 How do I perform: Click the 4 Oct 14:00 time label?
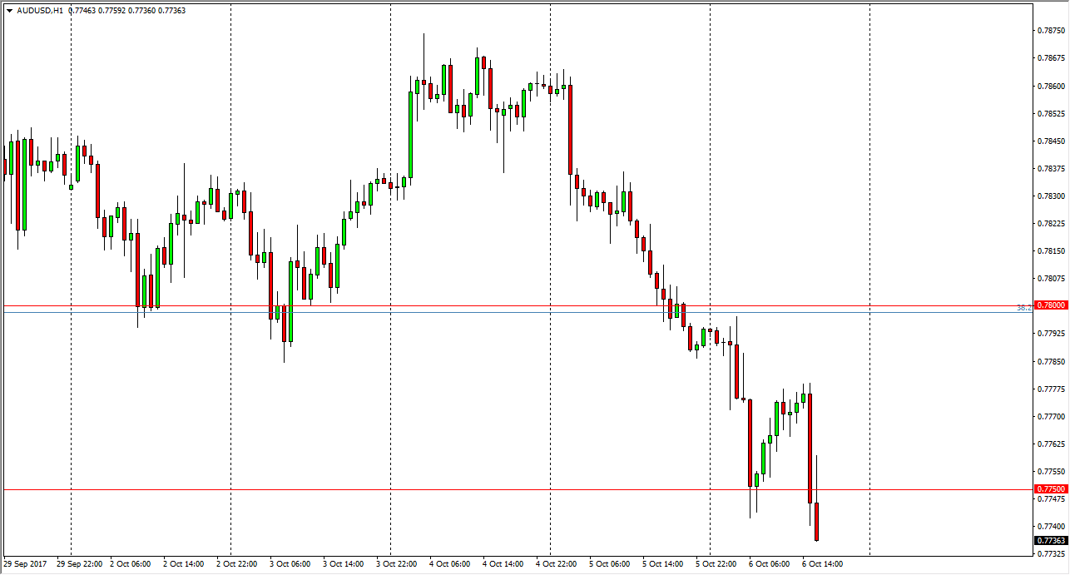pyautogui.click(x=503, y=564)
